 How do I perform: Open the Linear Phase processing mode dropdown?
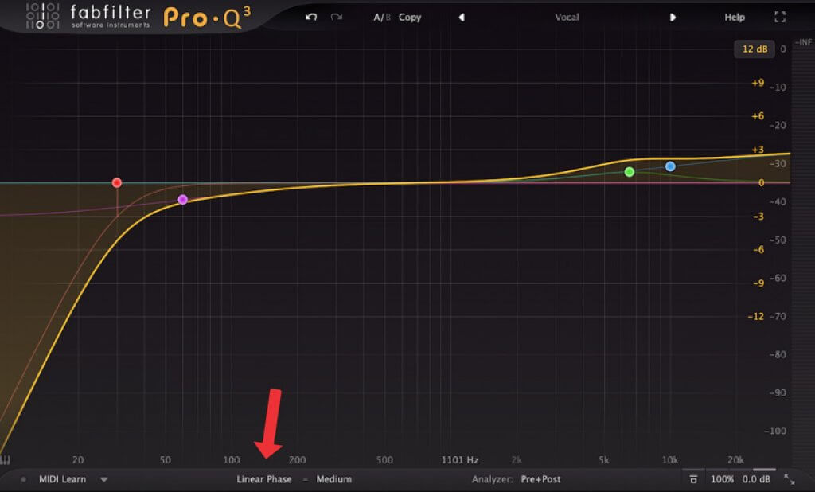coord(263,479)
